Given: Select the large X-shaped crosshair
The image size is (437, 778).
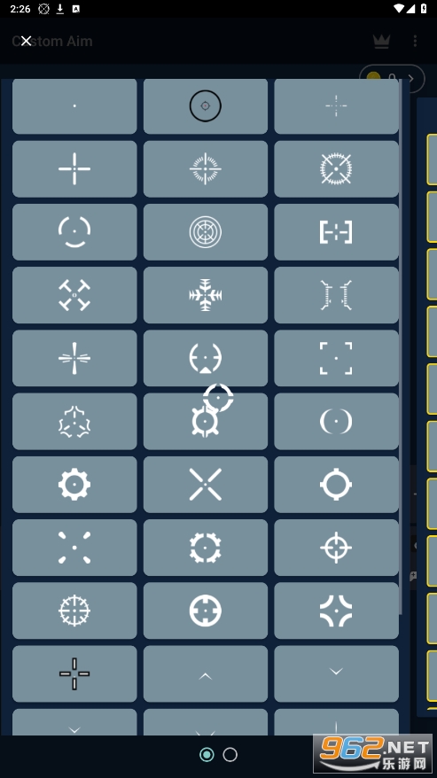Looking at the screenshot, I should tap(205, 485).
